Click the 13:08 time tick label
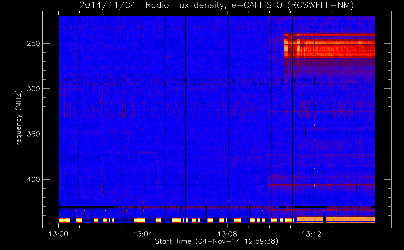Screen dimensions: 404x250 pos(227,234)
